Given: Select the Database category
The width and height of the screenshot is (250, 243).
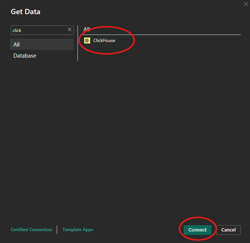Looking at the screenshot, I should click(x=25, y=56).
